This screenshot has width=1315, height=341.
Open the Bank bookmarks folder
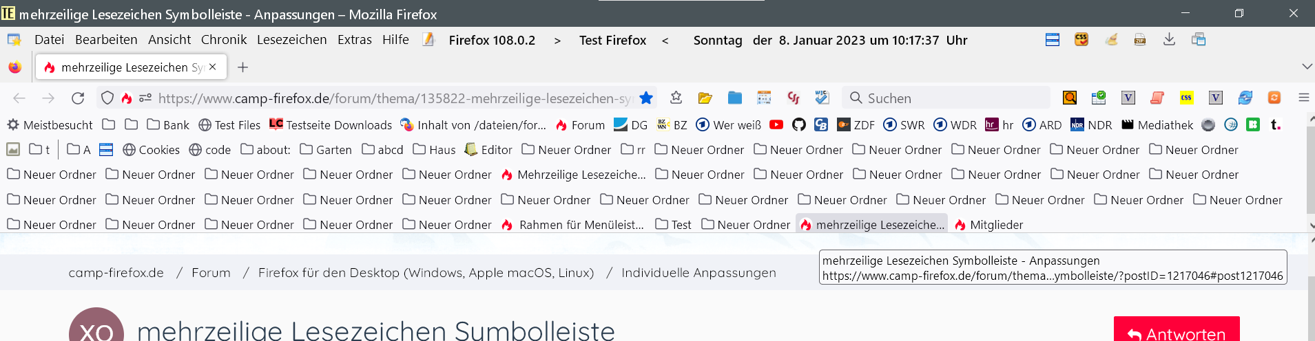point(168,124)
